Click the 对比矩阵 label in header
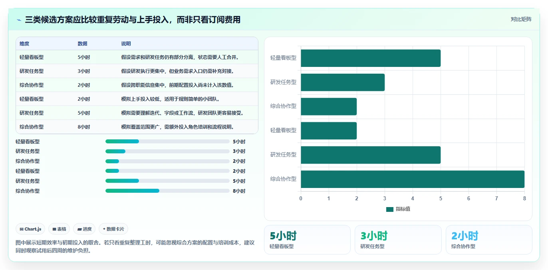The width and height of the screenshot is (548, 270). click(x=521, y=19)
